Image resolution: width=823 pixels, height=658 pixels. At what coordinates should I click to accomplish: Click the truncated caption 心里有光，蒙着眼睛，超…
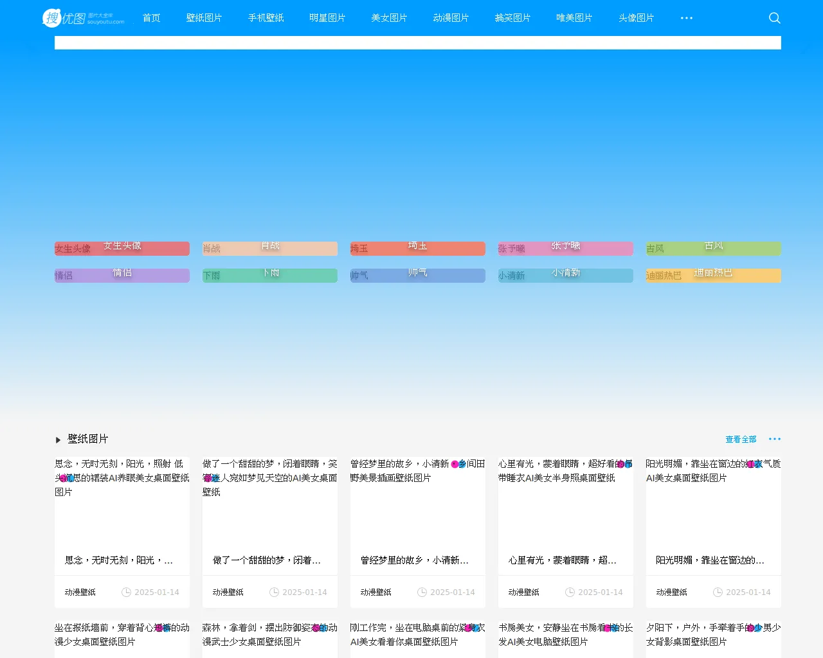click(x=563, y=560)
